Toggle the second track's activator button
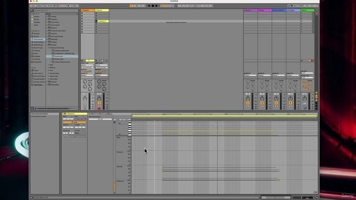This screenshot has height=200, width=356. [x=99, y=103]
